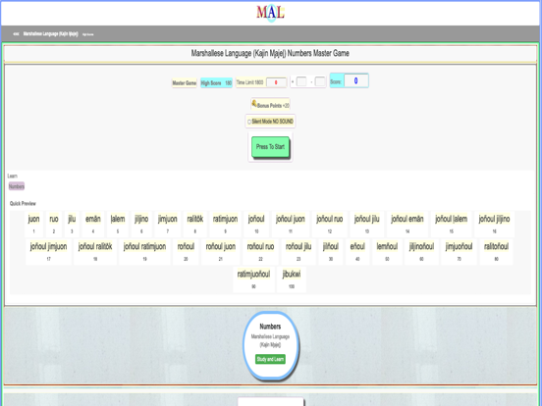Select the 'jimjuon' number card
Viewport: 542px width, 406px height.
[168, 224]
